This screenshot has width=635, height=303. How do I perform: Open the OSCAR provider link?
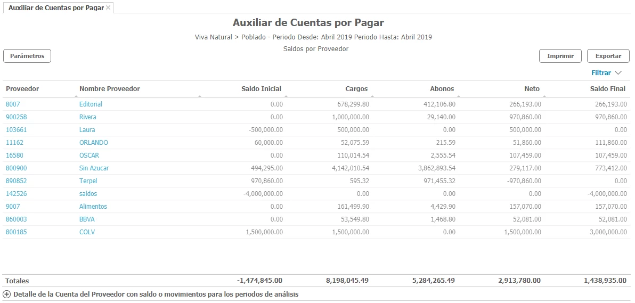[89, 155]
